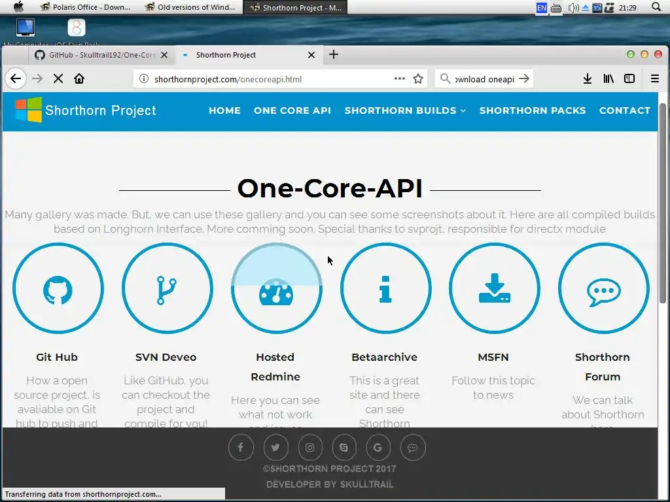This screenshot has height=502, width=670.
Task: Click the Transferring data status text
Action: tap(83, 494)
